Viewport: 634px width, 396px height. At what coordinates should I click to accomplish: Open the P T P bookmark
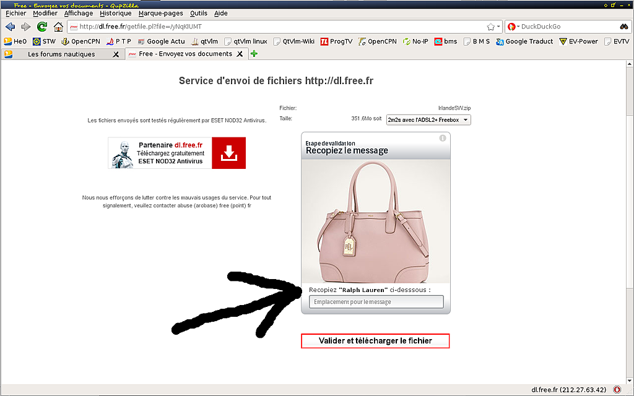click(x=118, y=41)
